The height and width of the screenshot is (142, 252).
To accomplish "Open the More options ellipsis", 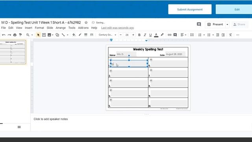I will pos(238,35).
